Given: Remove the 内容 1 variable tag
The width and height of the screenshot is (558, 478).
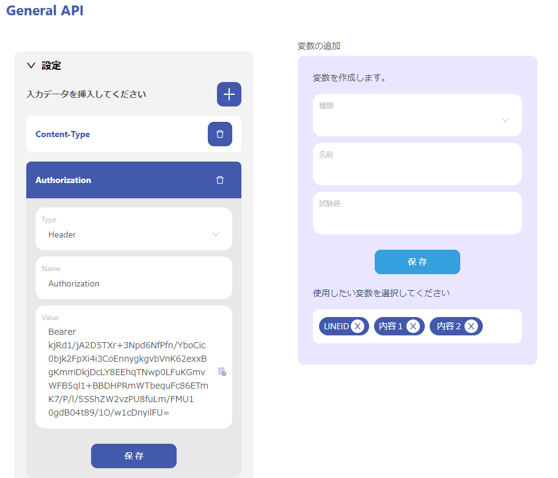Looking at the screenshot, I should click(x=413, y=326).
